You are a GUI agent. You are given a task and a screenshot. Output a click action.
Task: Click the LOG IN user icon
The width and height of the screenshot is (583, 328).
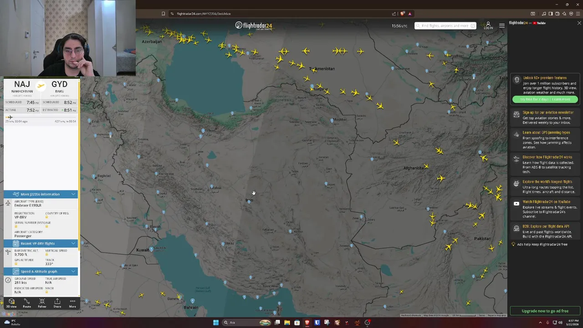click(488, 25)
